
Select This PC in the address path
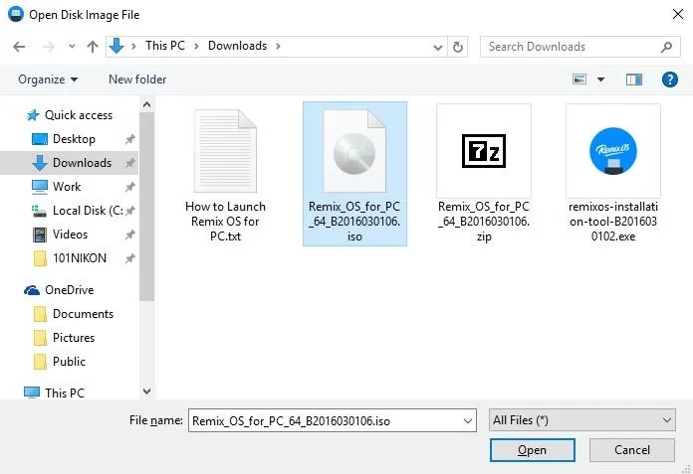tap(165, 46)
